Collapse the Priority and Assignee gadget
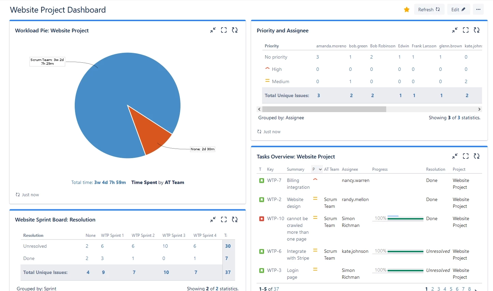493x291 pixels. (454, 30)
